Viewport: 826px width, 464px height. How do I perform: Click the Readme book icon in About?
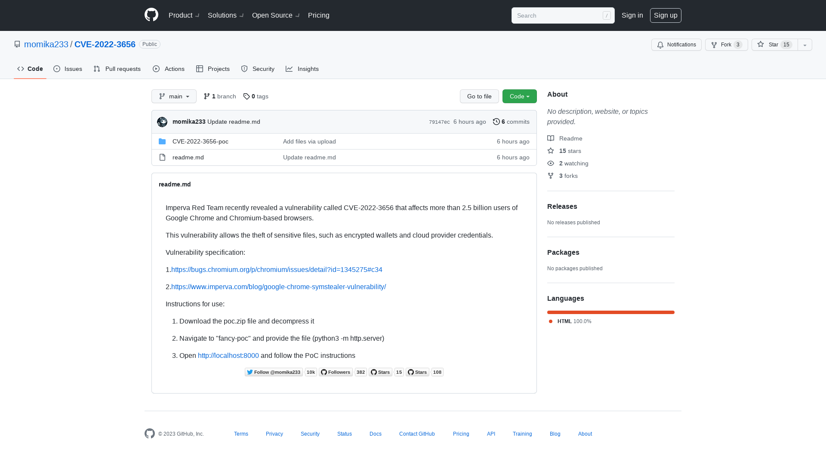point(551,138)
